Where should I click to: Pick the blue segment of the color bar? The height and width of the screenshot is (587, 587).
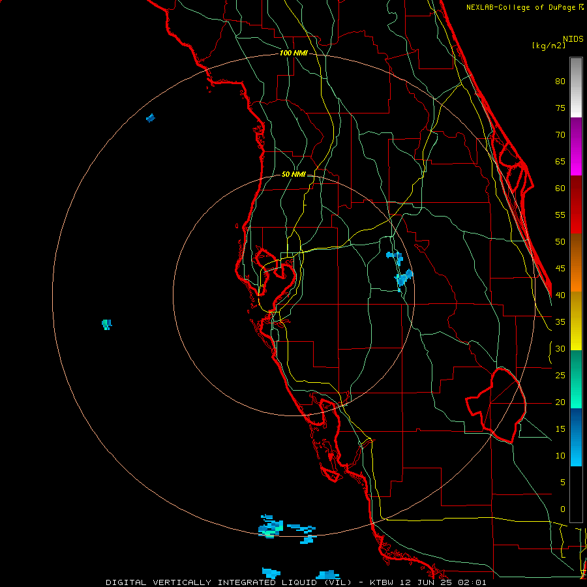click(x=576, y=437)
